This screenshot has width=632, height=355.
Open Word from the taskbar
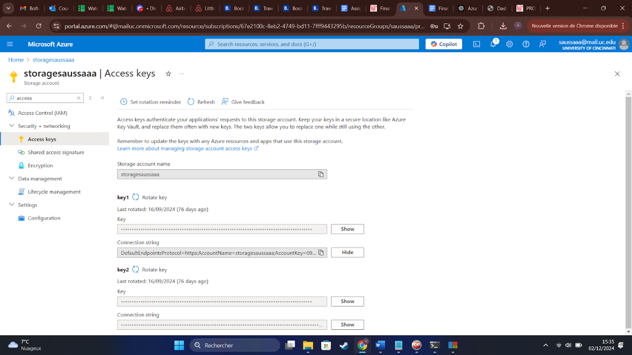[x=380, y=345]
